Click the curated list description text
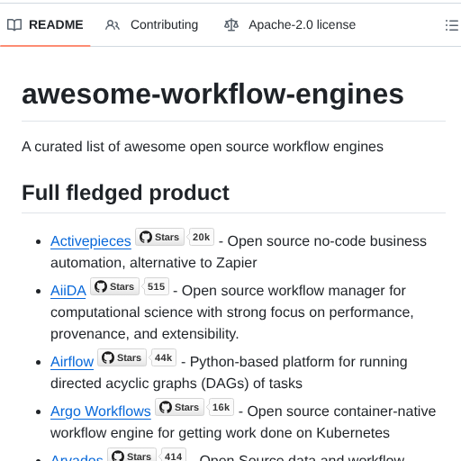461x461 pixels. coord(203,147)
